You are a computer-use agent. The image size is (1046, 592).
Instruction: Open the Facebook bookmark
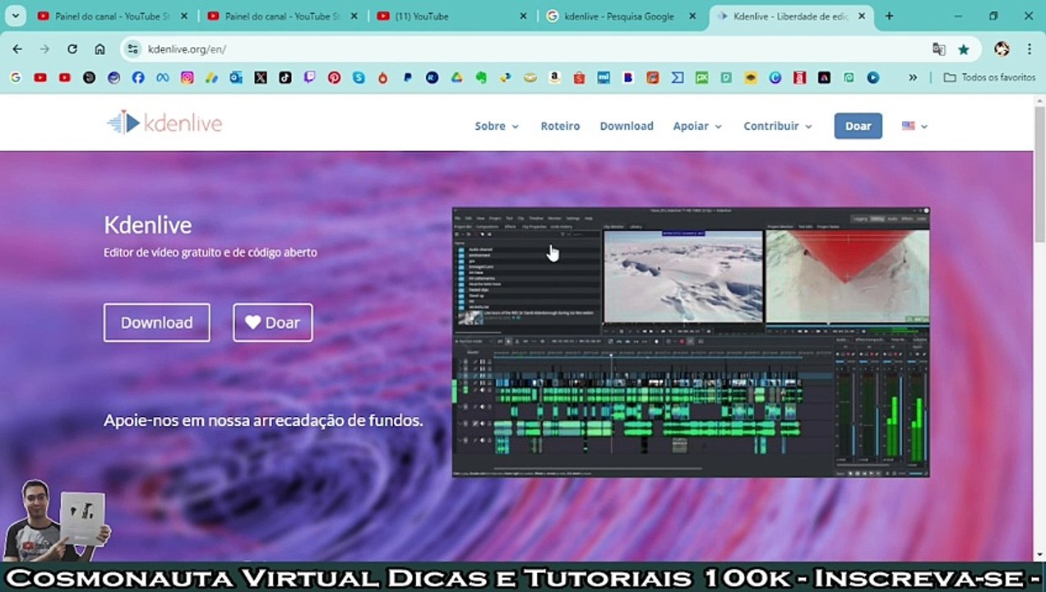(x=137, y=77)
